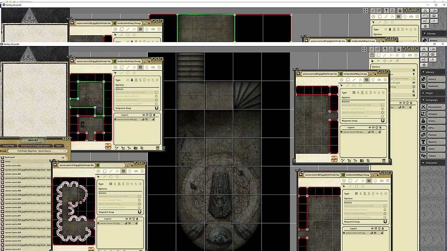Select the rectangle draw tool in secret rooms 009
The width and height of the screenshot is (447, 251).
[x=128, y=73]
